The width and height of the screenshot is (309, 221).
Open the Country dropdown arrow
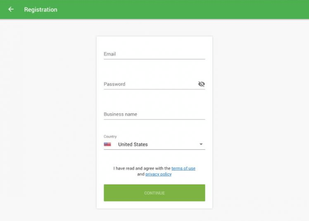201,144
